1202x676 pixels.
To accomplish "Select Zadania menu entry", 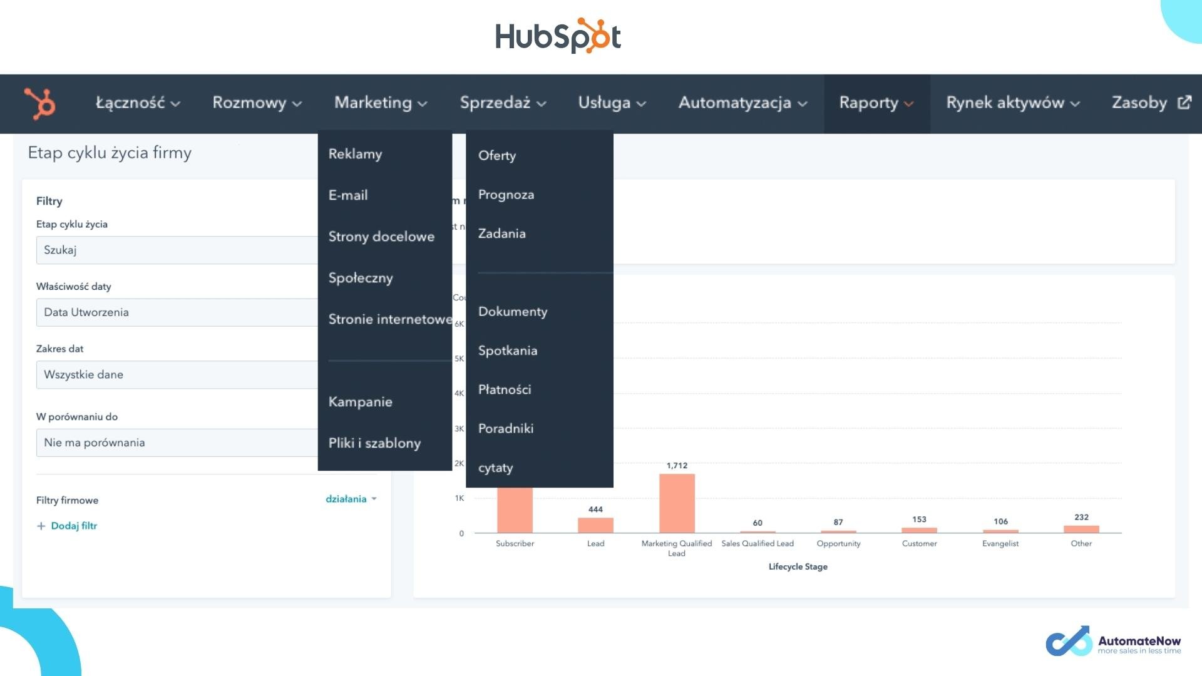I will [501, 233].
